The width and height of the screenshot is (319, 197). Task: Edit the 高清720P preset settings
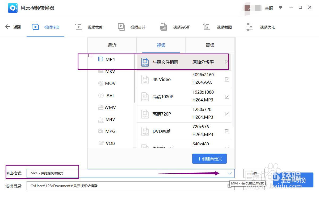227,114
